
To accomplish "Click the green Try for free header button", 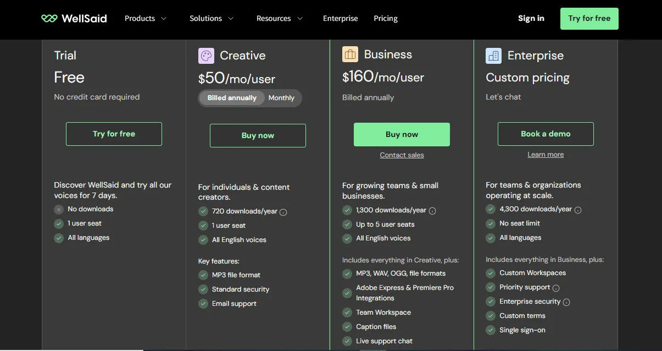I will [589, 18].
